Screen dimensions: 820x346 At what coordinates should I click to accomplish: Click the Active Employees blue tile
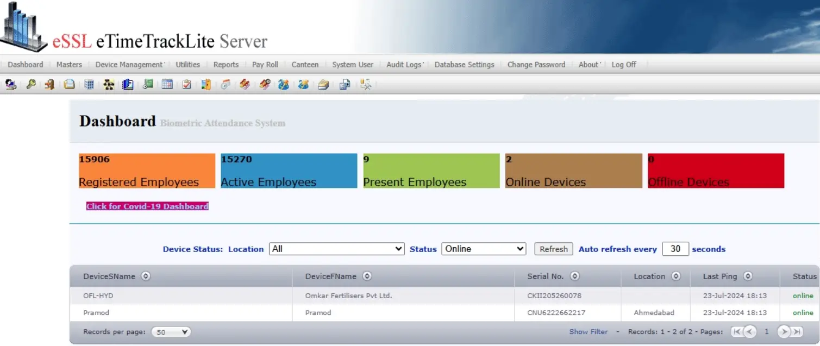pyautogui.click(x=289, y=171)
